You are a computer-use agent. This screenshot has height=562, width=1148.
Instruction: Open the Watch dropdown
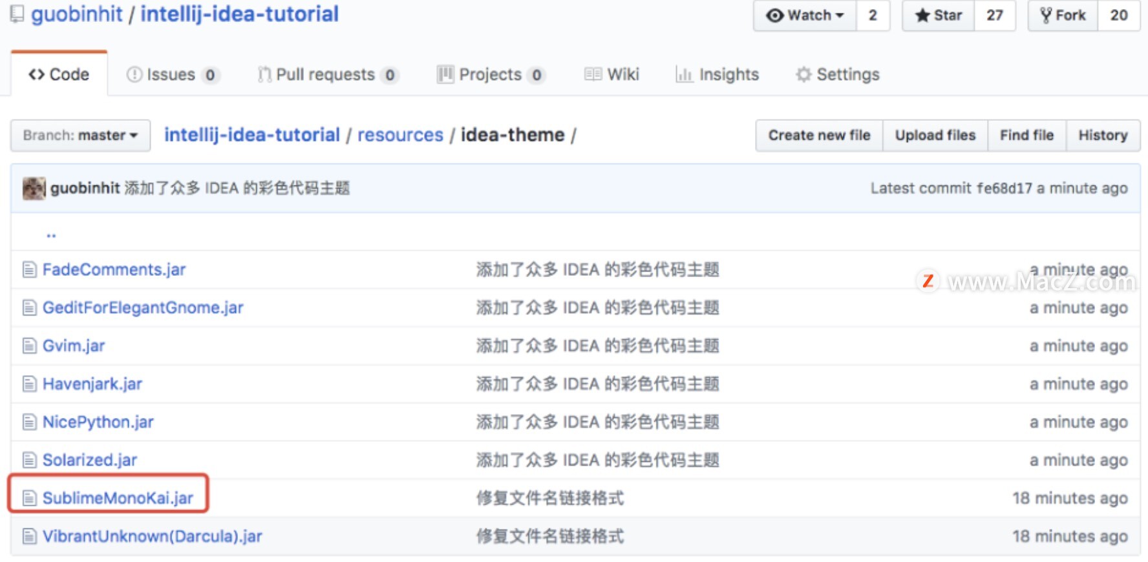pyautogui.click(x=805, y=16)
